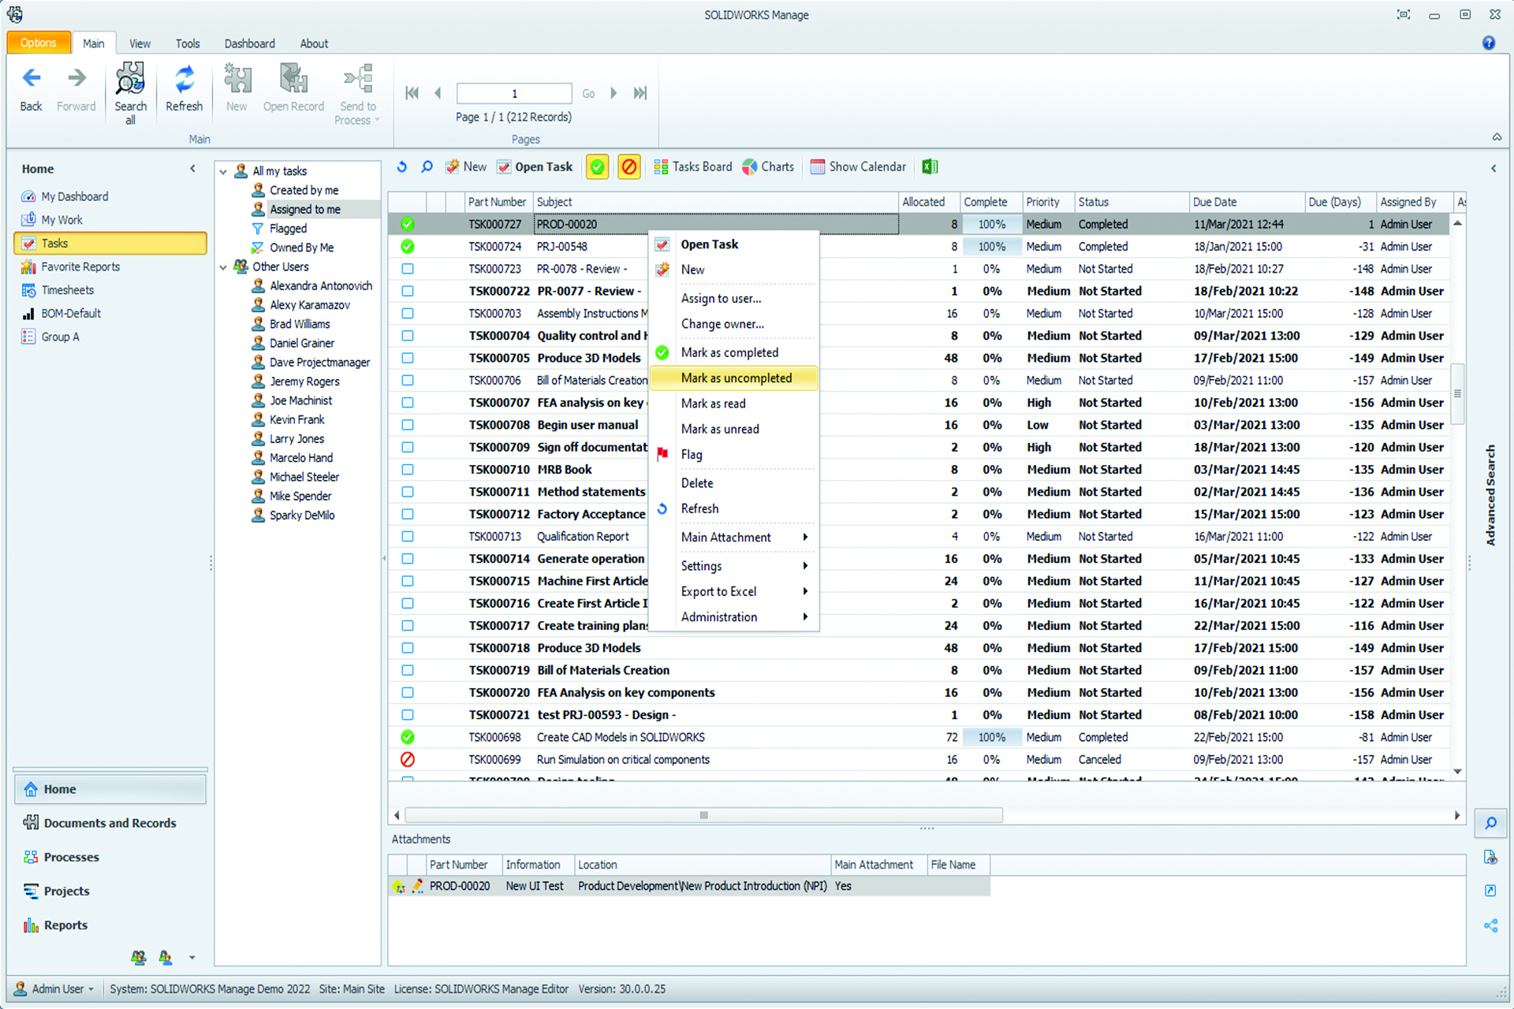This screenshot has width=1514, height=1009.
Task: Click the task list reload icon
Action: [x=402, y=167]
